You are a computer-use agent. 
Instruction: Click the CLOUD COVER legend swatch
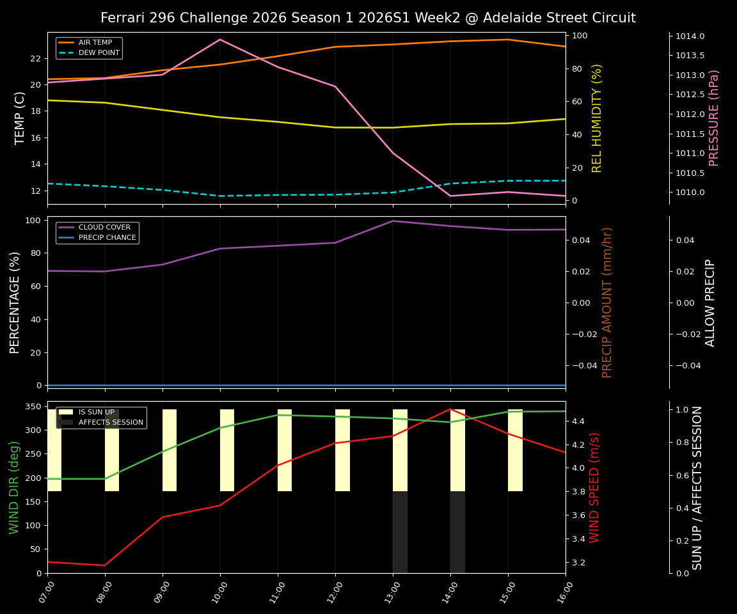click(x=68, y=227)
